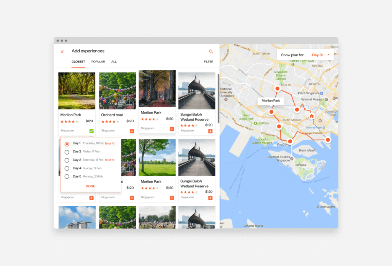Viewport: 392px width, 266px height.
Task: Click the map pin below Merlion Park label
Action: 271,112
